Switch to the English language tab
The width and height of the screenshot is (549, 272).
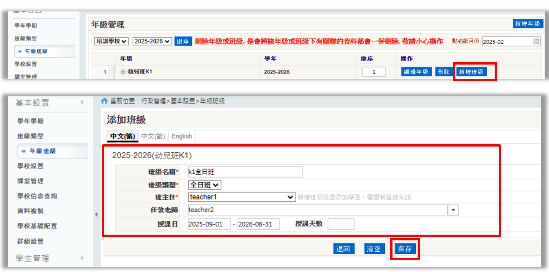[182, 136]
